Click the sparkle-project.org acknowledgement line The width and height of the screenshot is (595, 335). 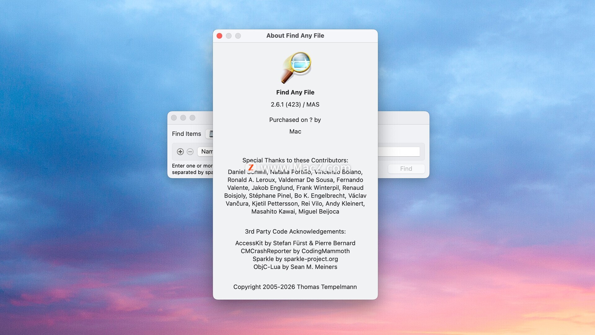pos(295,259)
